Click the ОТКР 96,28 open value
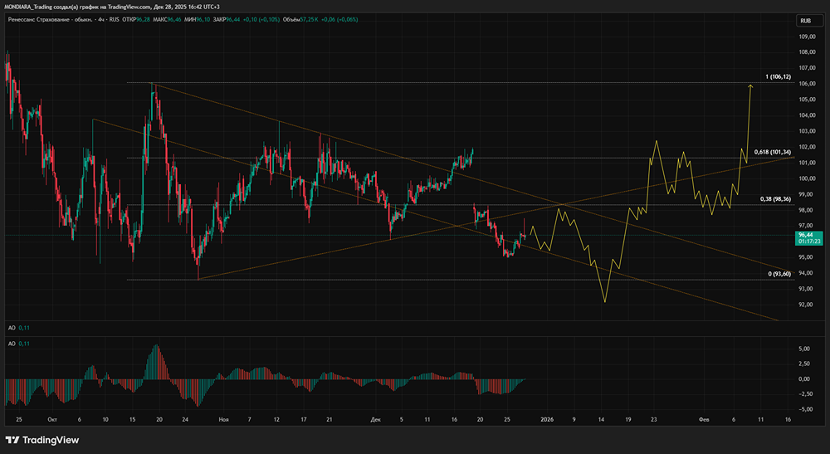This screenshot has width=830, height=454. [136, 20]
